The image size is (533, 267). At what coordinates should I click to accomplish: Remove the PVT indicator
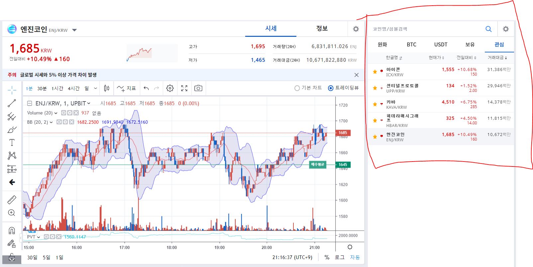[59, 237]
